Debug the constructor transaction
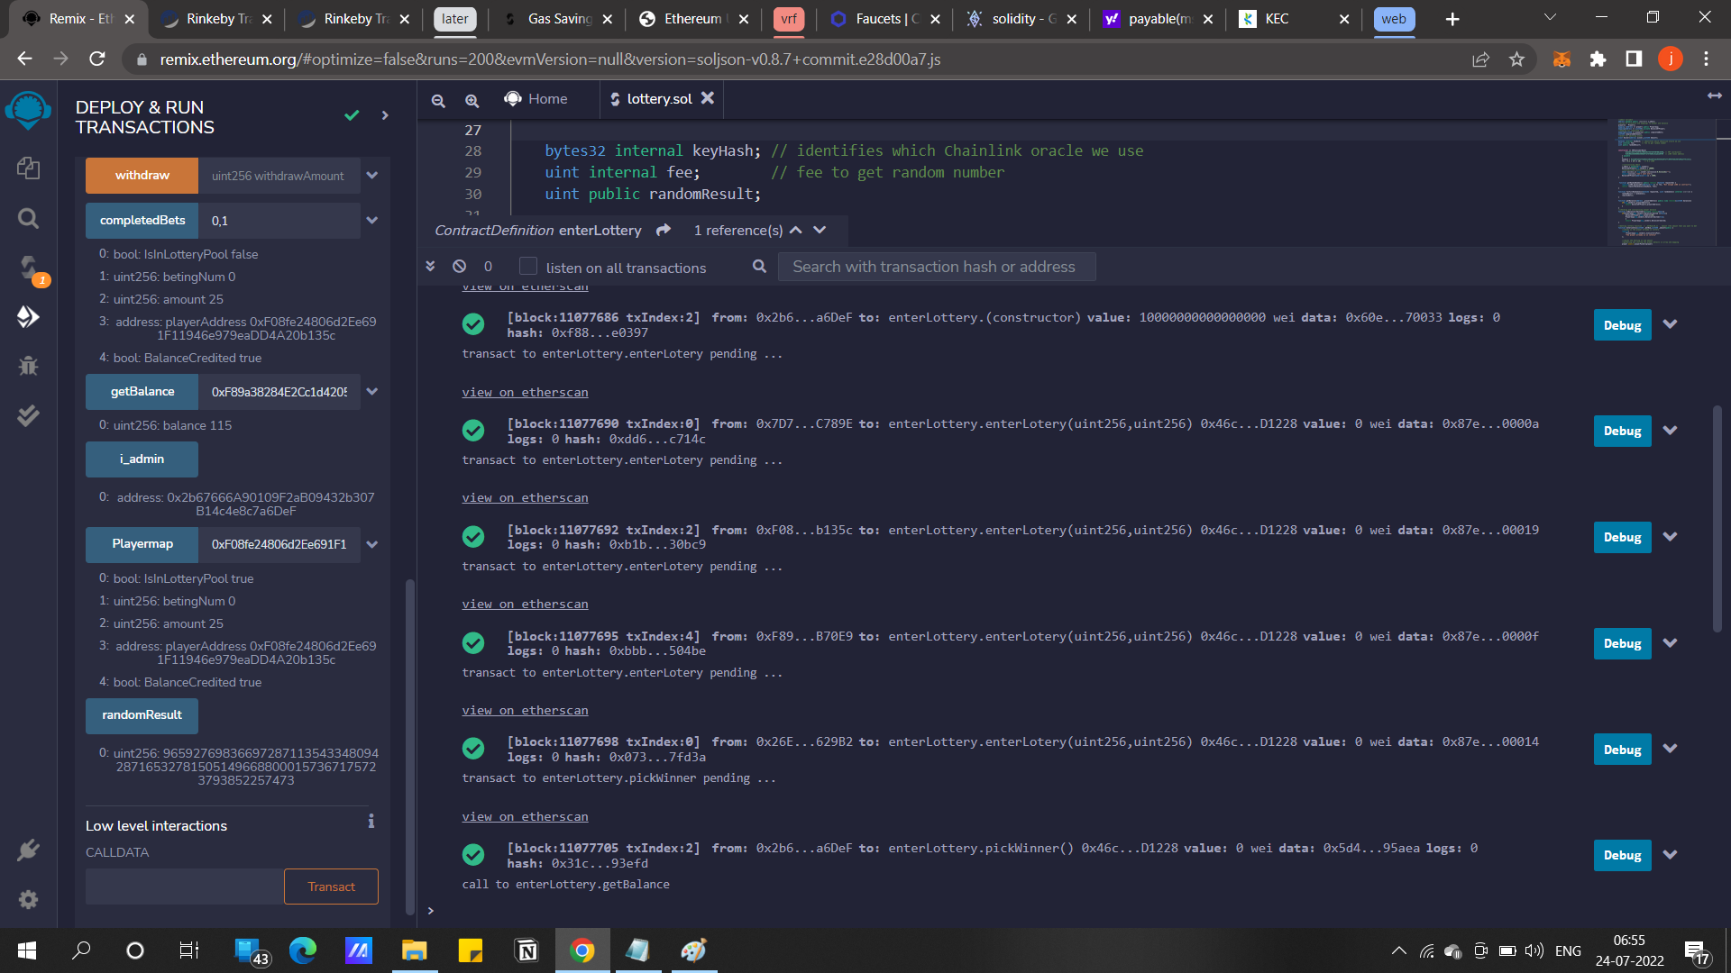Screen dimensions: 1731x973 (x=1622, y=325)
